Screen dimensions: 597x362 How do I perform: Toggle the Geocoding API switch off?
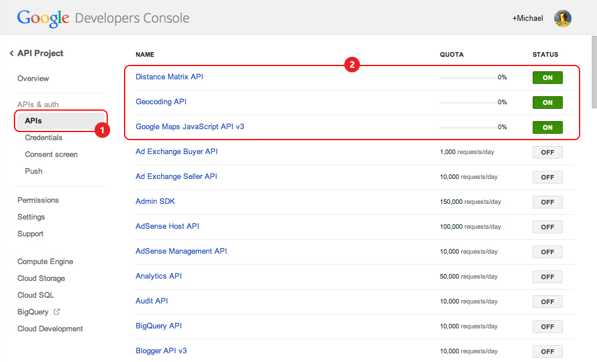(x=547, y=103)
